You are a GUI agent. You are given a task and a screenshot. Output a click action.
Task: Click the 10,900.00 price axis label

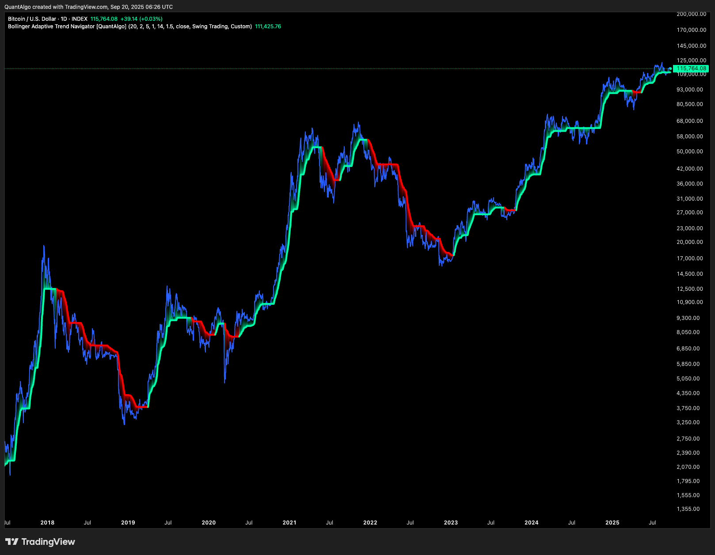(x=690, y=302)
